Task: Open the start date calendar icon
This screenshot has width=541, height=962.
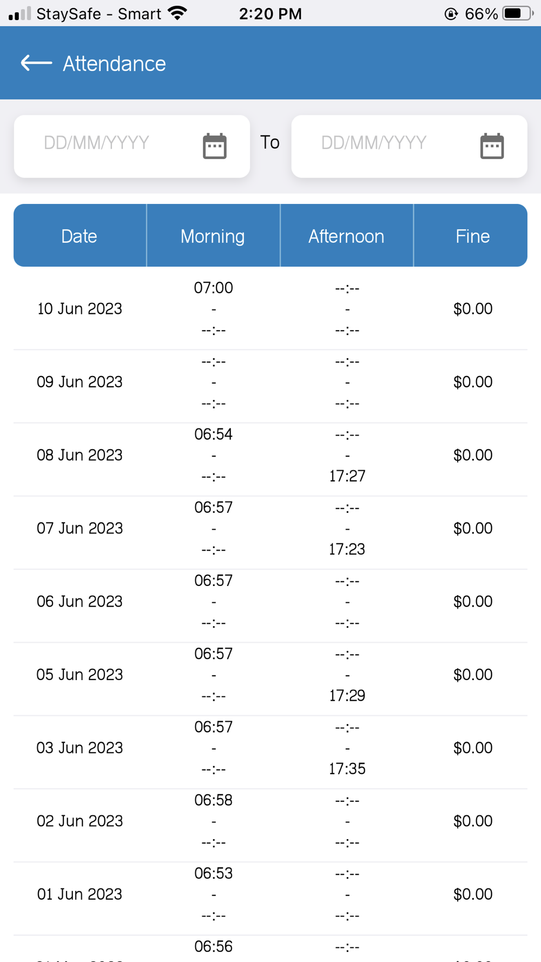Action: (x=214, y=146)
